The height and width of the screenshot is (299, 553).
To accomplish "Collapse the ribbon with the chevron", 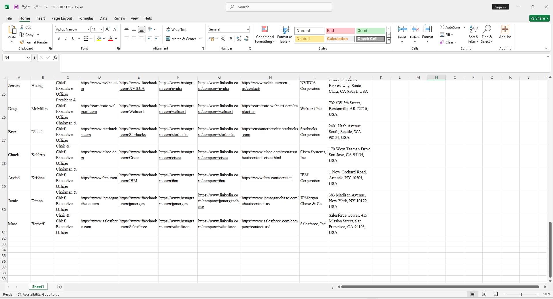I will pyautogui.click(x=546, y=48).
